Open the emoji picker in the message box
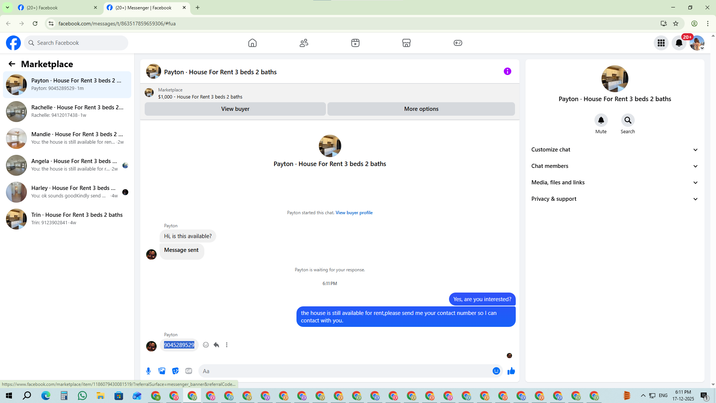This screenshot has height=403, width=716. [496, 371]
